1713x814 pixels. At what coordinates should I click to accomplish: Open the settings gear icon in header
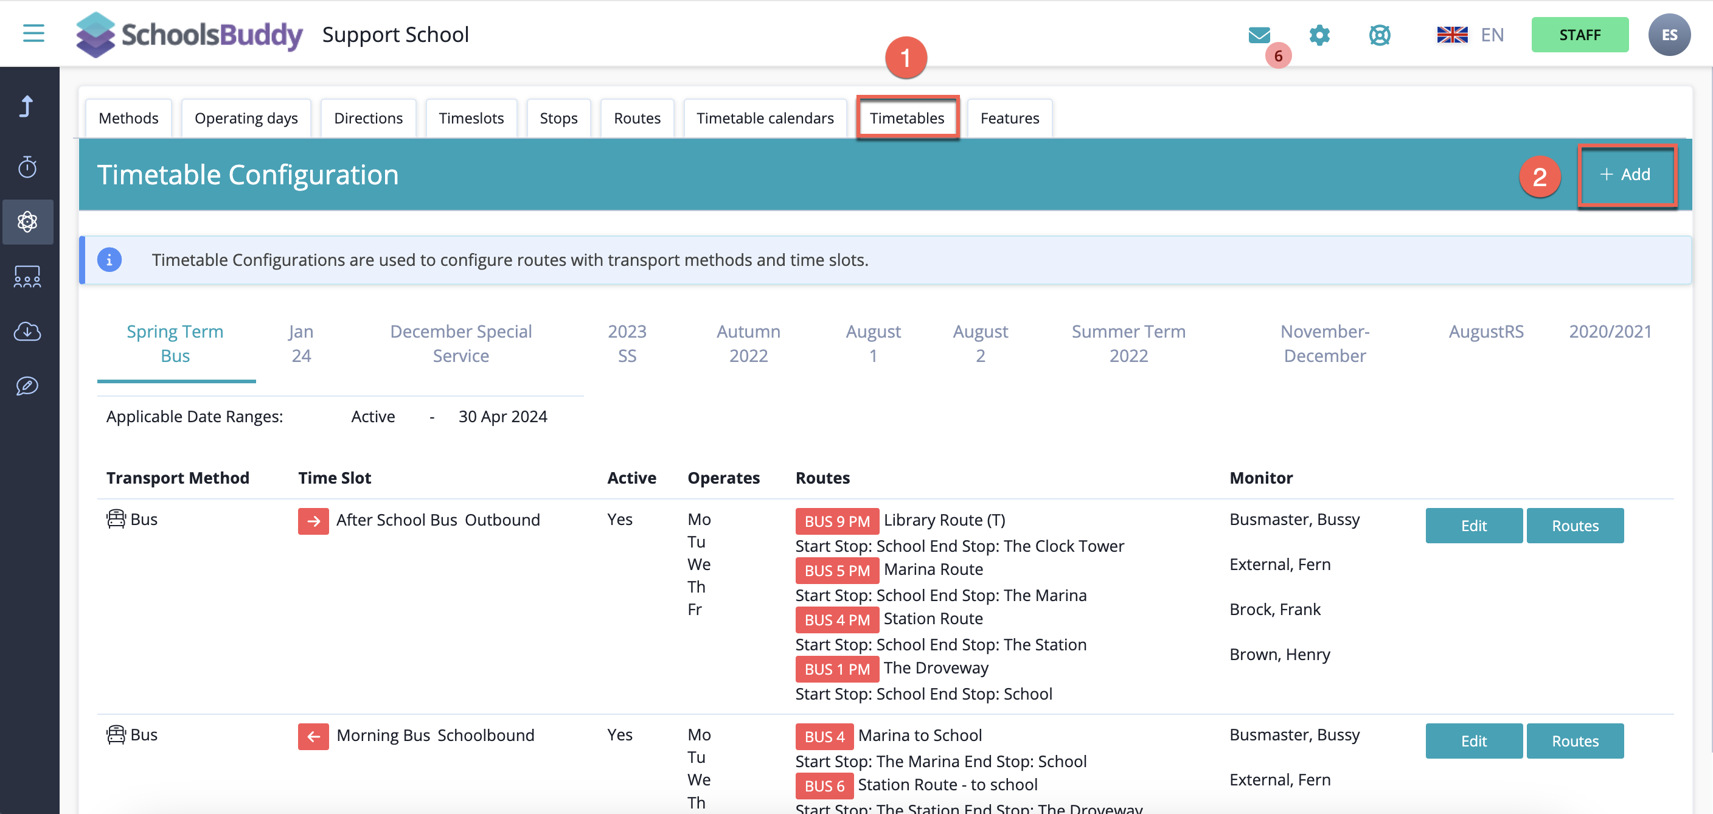point(1319,35)
